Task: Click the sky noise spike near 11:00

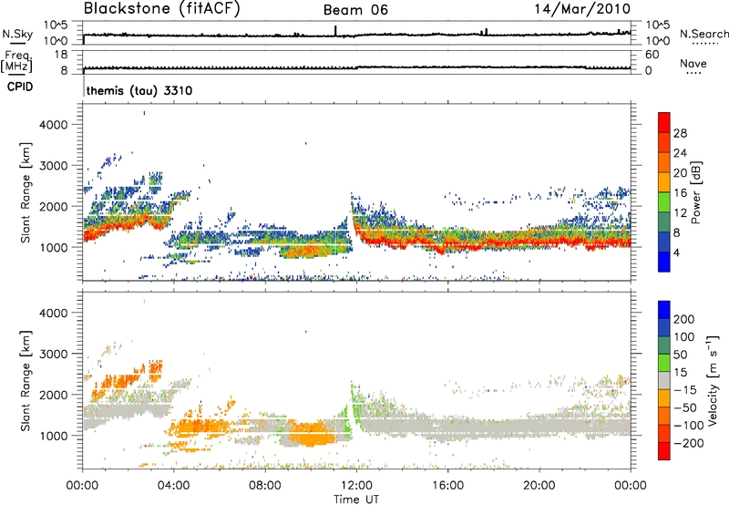Action: pyautogui.click(x=335, y=30)
